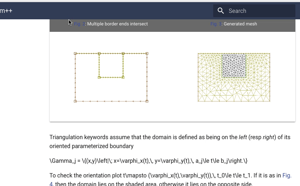Viewport: 300px width, 186px height.
Task: Open the Fig. 2 caption link
Action: pos(79,24)
